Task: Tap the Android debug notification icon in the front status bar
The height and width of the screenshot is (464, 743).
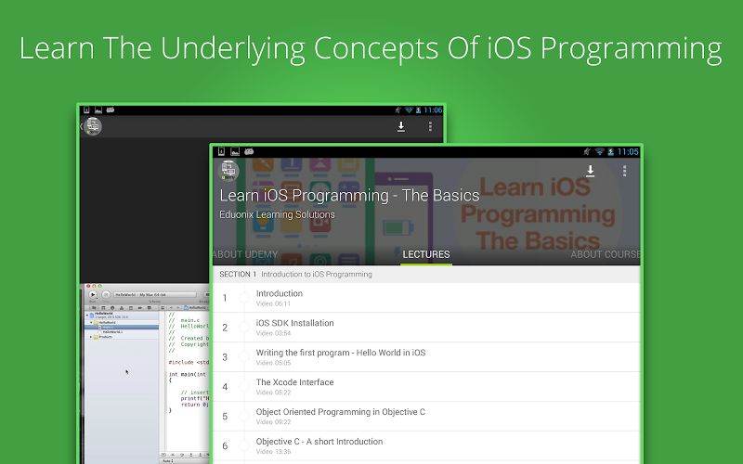Action: [x=249, y=151]
